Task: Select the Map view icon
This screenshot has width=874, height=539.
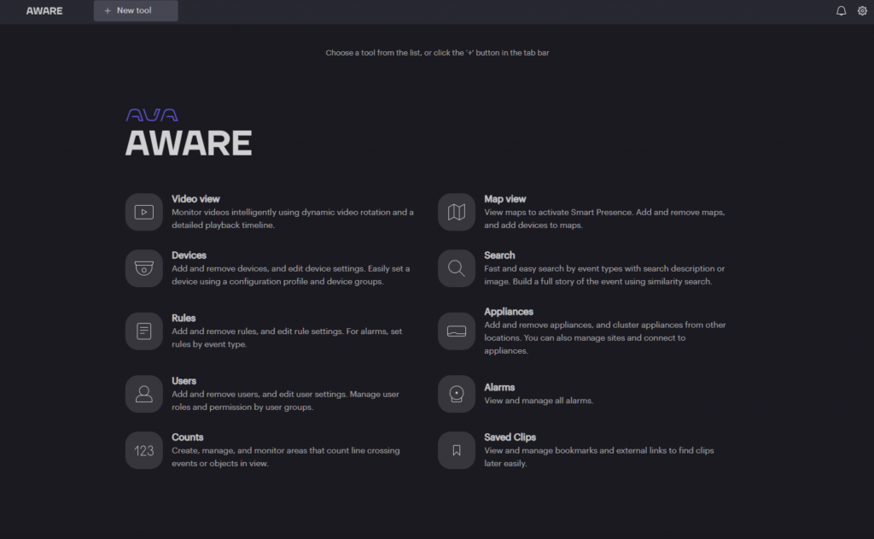Action: coord(456,212)
